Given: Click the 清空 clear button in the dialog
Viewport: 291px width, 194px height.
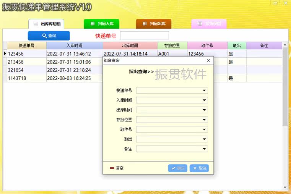Looking at the screenshot, I should (x=117, y=168).
